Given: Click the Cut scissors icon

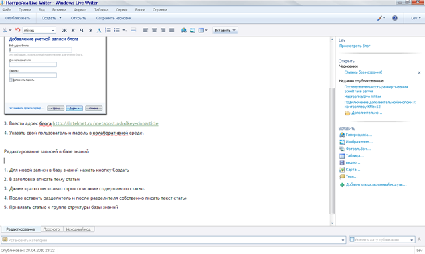Looking at the screenshot, I should click(x=5, y=30).
